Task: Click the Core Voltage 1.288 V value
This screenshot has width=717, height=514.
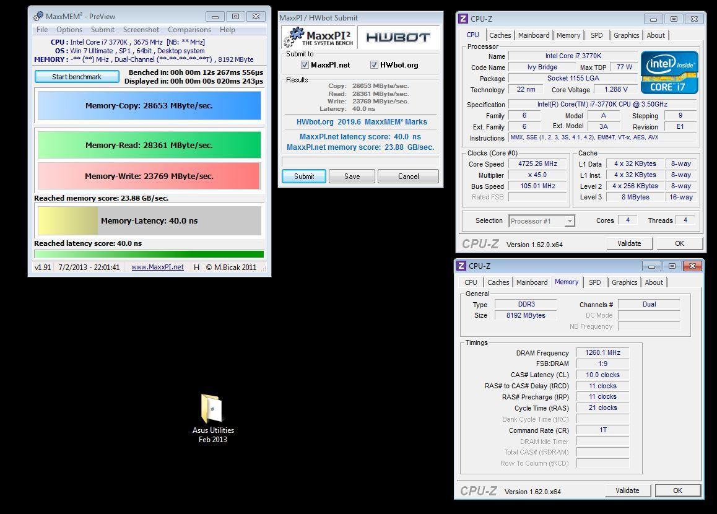Action: pyautogui.click(x=616, y=90)
